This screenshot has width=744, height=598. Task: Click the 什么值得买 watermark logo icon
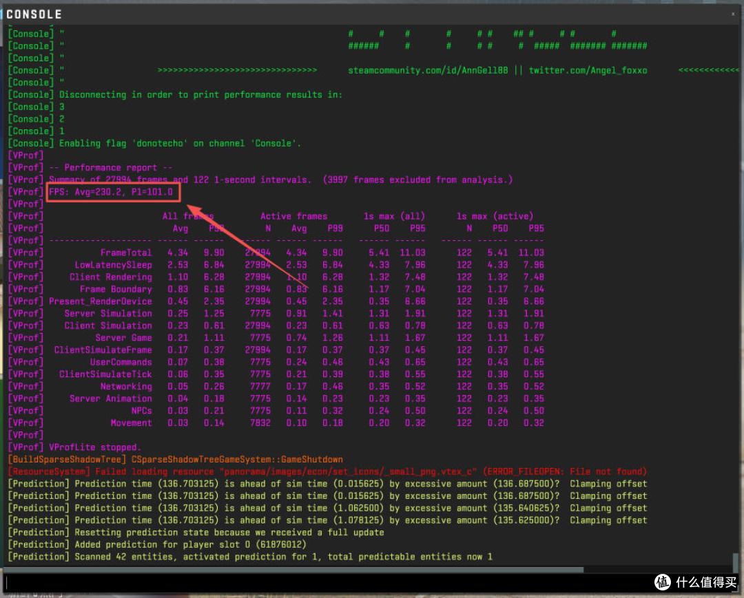tap(663, 582)
